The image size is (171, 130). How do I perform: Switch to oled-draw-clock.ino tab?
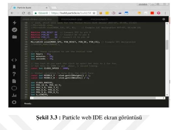(37, 19)
